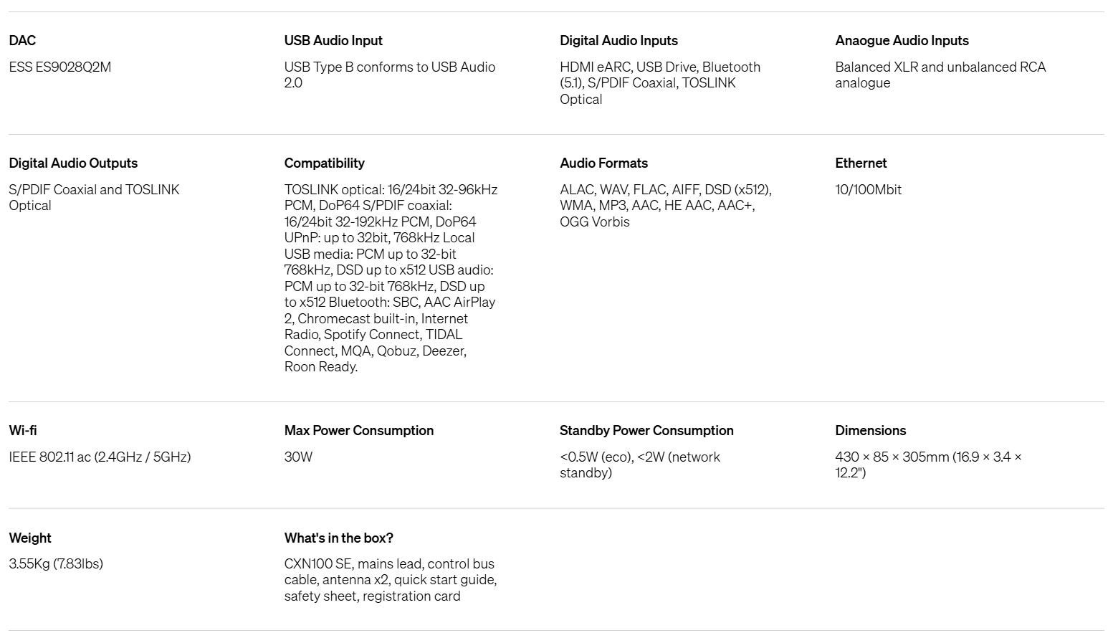Click the Digital Audio Inputs heading

pyautogui.click(x=618, y=41)
